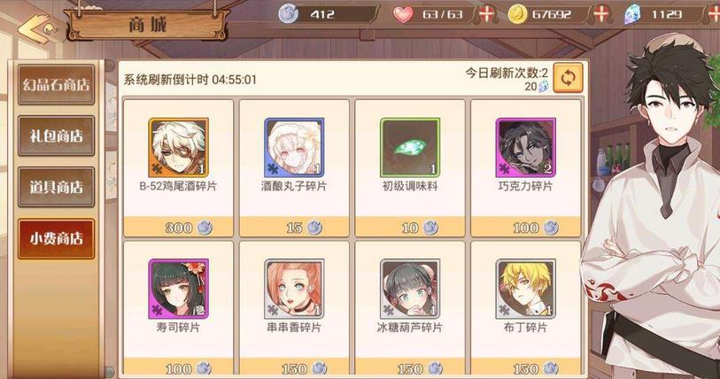Viewport: 720px width, 379px height.
Task: Buy 酒酿丸子碎片 for 15 tips
Action: [294, 227]
